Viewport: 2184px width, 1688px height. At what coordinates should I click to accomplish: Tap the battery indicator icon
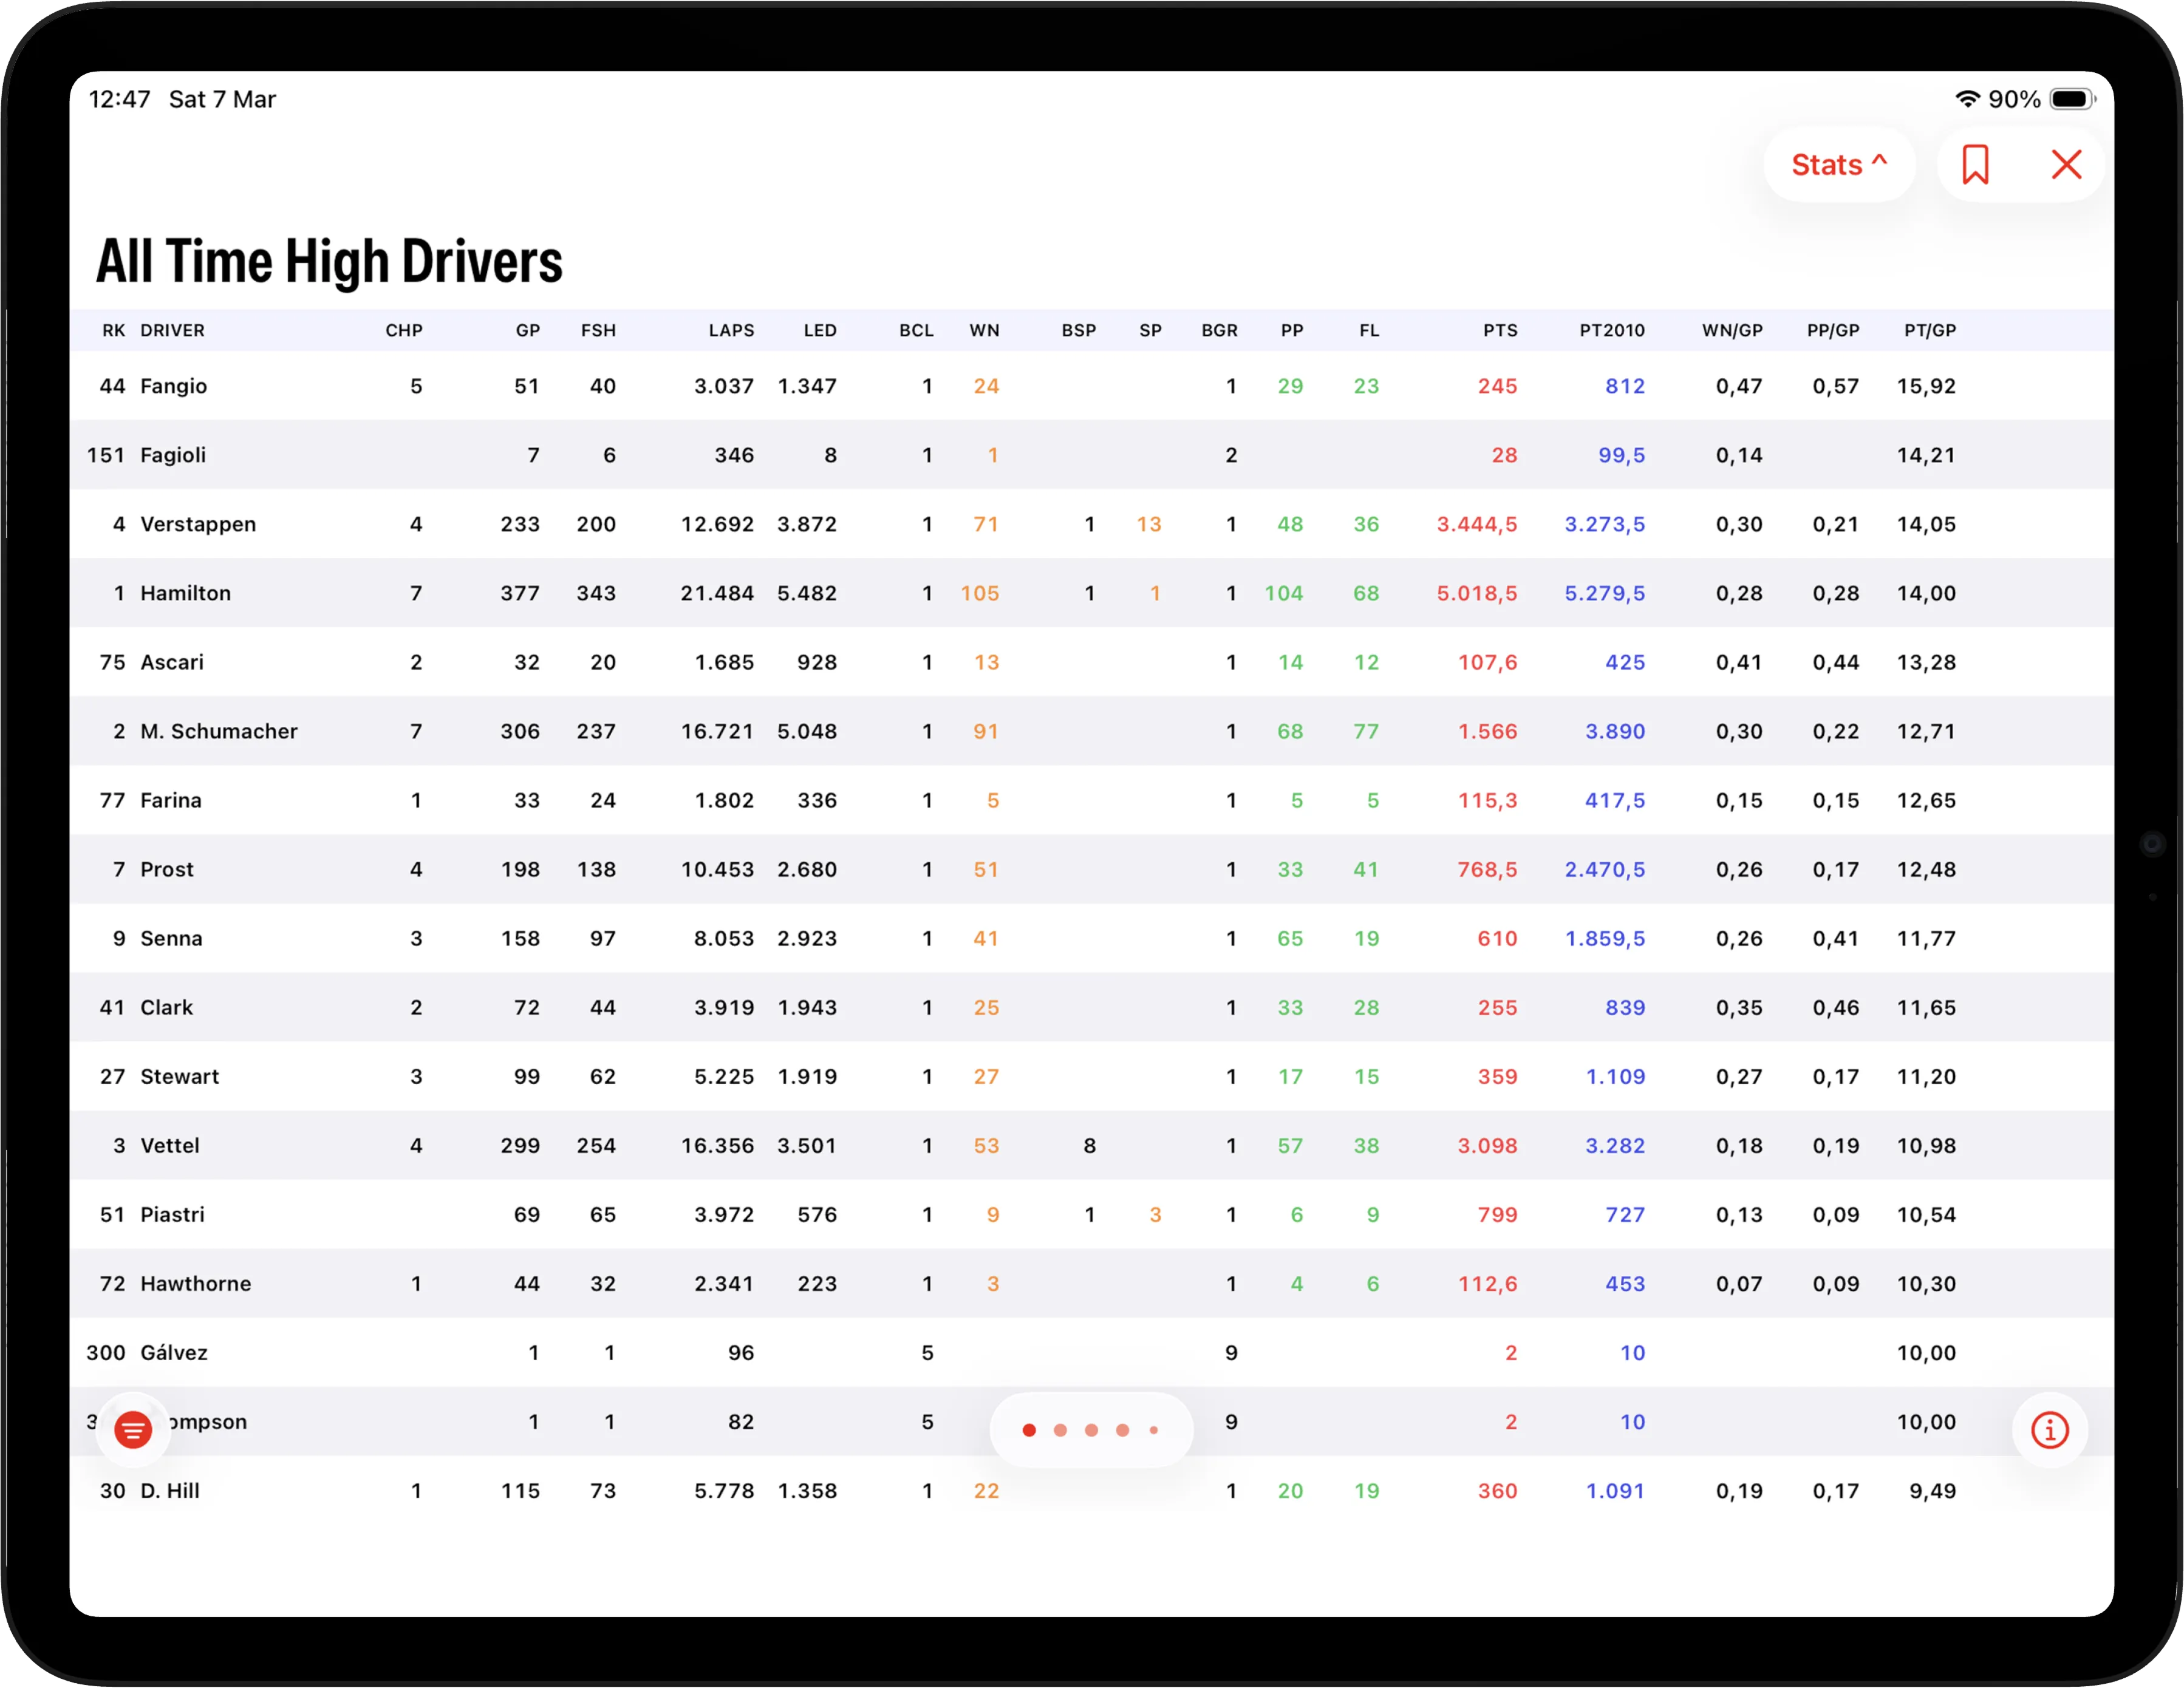click(x=2072, y=99)
